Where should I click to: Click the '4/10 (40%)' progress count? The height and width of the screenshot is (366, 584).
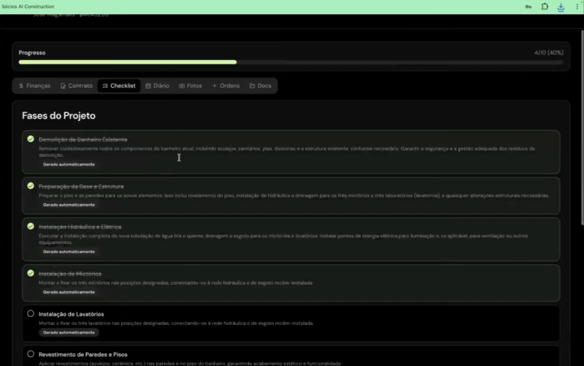pos(549,52)
